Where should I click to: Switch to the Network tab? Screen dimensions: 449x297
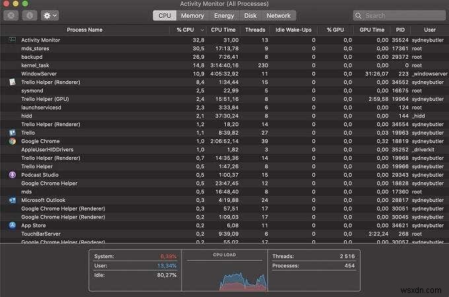(279, 16)
